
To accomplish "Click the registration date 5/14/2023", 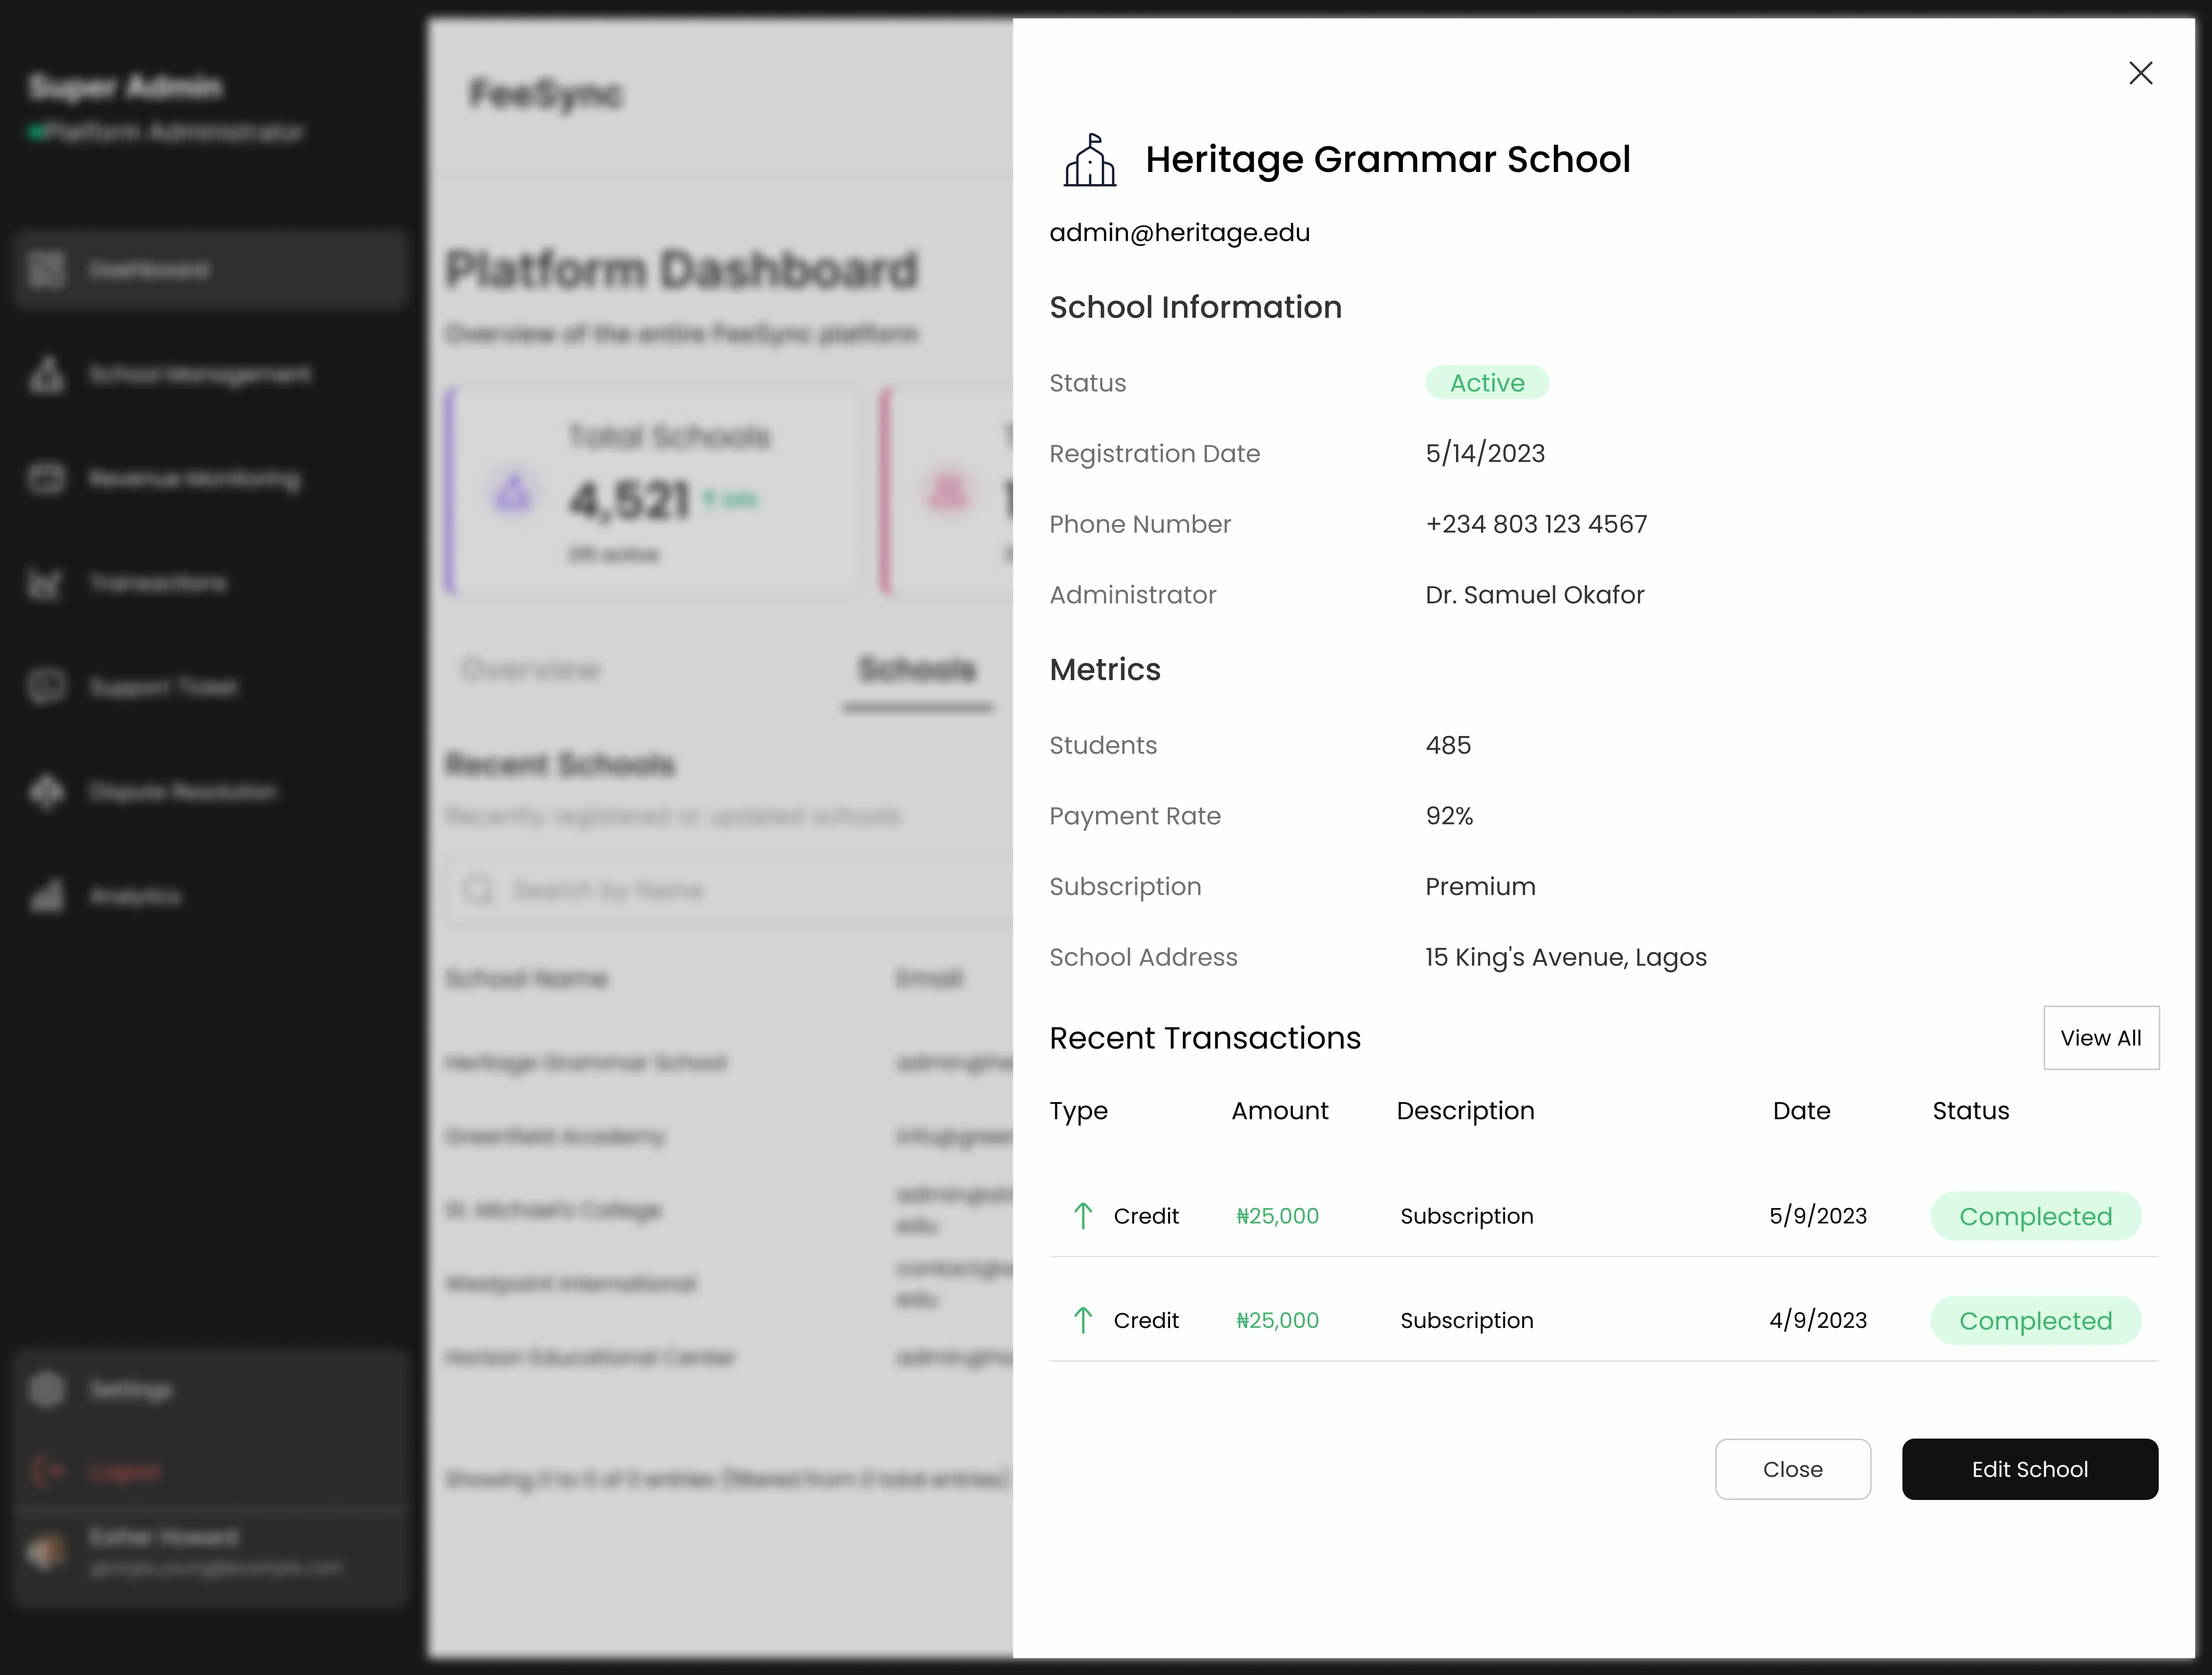I will 1485,454.
